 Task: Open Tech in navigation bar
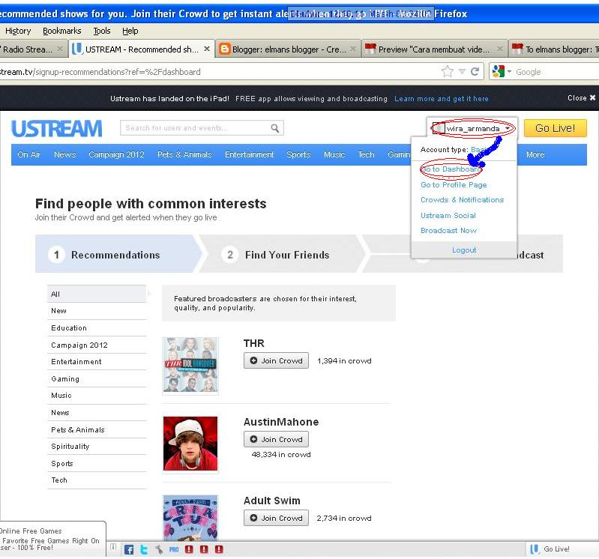[x=366, y=154]
